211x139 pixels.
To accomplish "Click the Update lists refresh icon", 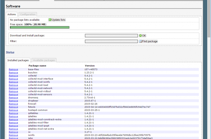I will coord(50,20).
